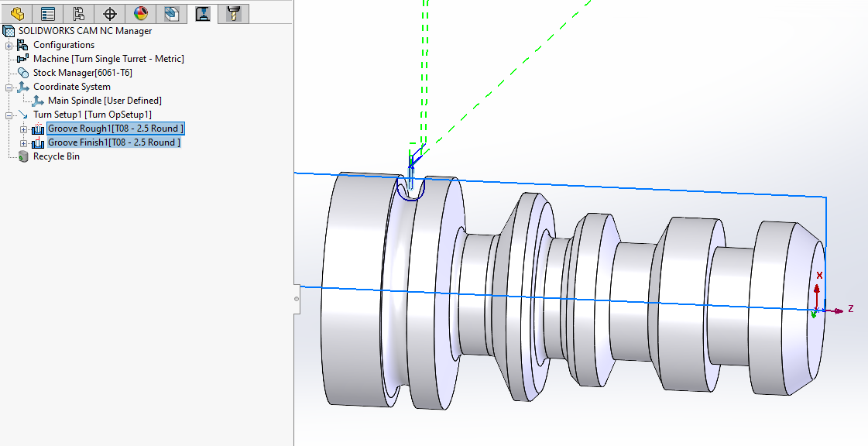Open the DimXpertManager crosshair tab

[109, 13]
